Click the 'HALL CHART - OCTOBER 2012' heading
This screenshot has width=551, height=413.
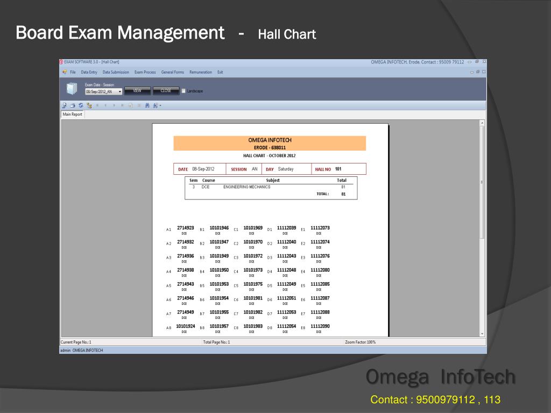[x=270, y=155]
